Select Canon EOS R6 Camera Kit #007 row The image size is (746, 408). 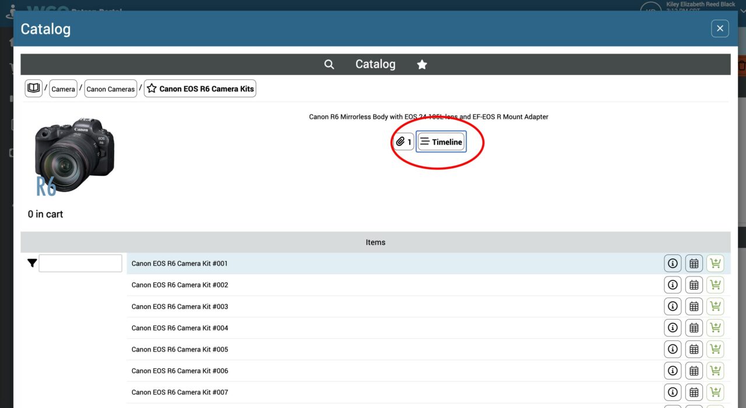coord(428,392)
